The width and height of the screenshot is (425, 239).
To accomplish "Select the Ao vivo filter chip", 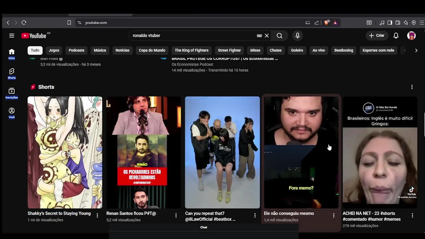I will click(318, 50).
